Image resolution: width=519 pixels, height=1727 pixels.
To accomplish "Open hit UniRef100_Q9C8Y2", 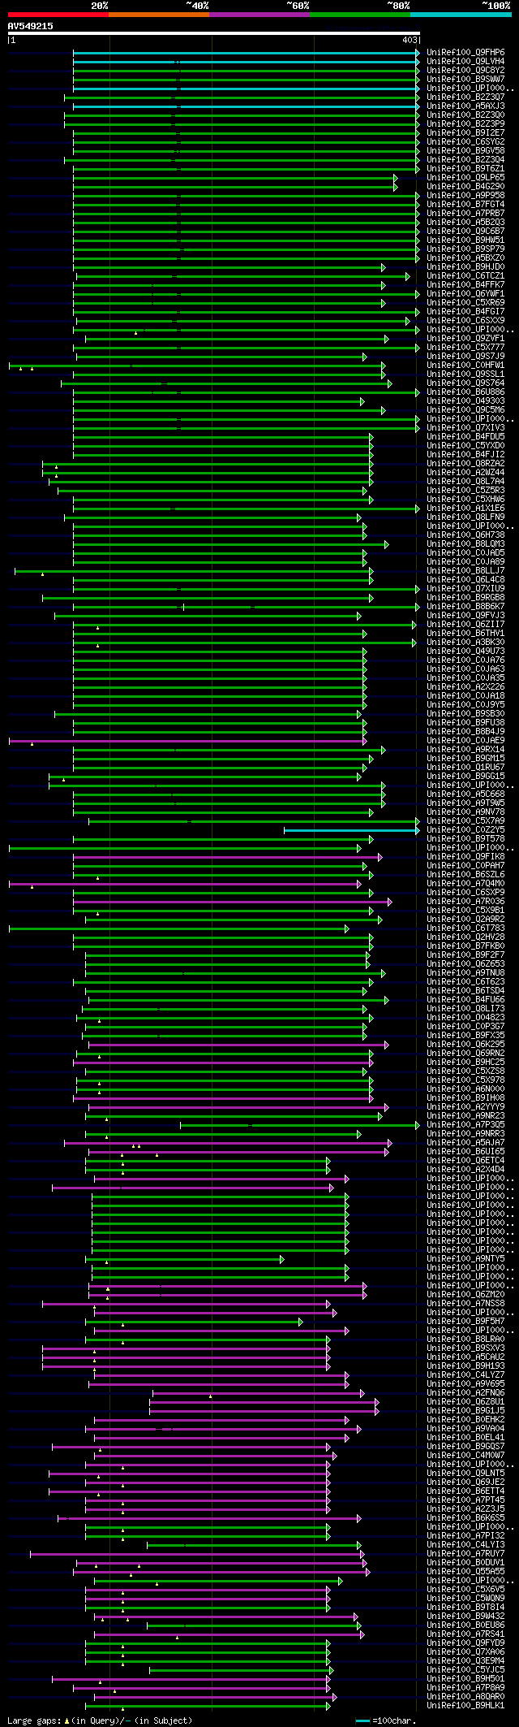I will 465,70.
